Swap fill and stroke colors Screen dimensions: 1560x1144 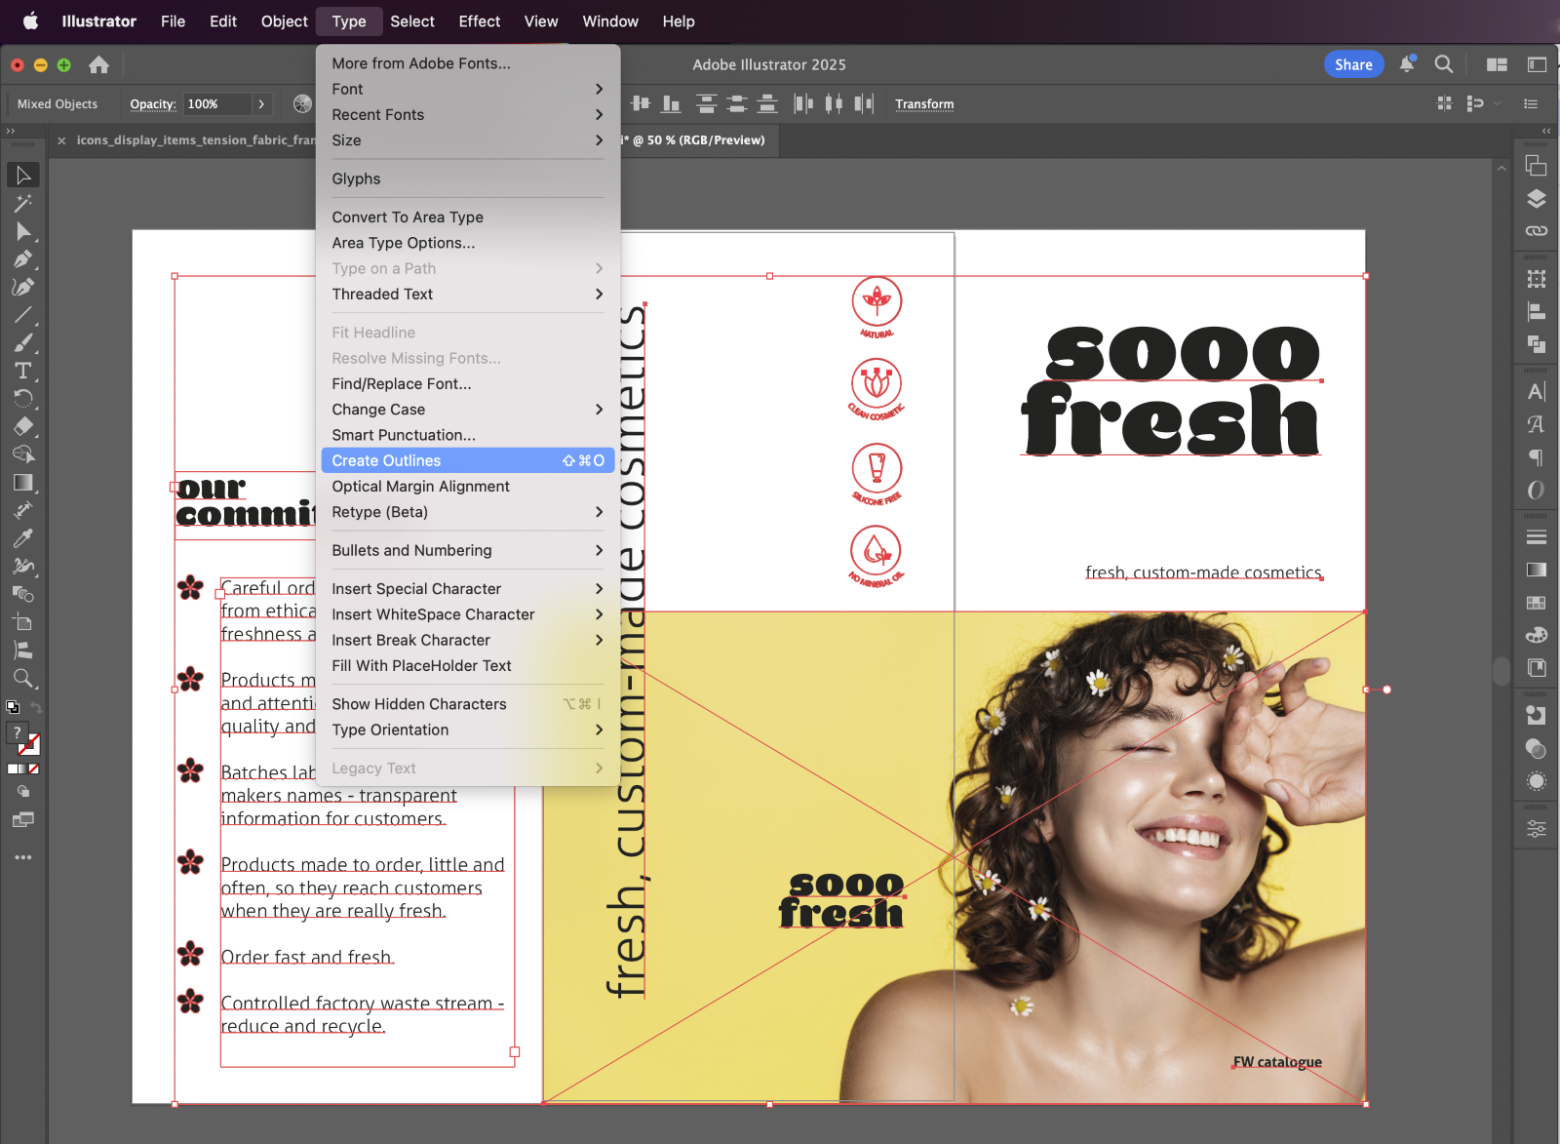point(36,708)
